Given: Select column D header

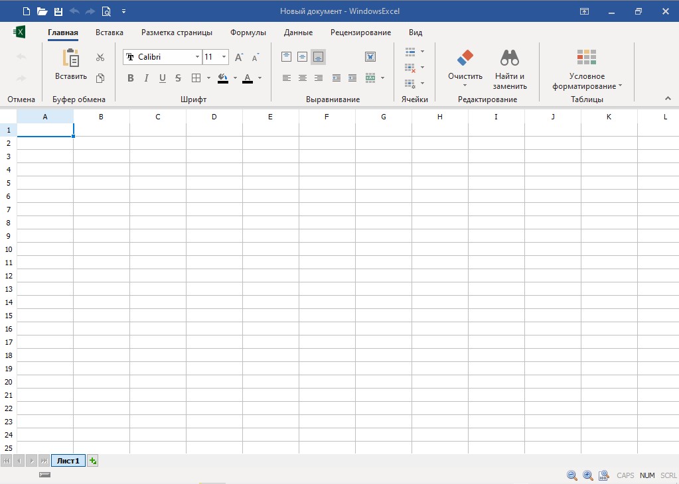Looking at the screenshot, I should click(214, 117).
